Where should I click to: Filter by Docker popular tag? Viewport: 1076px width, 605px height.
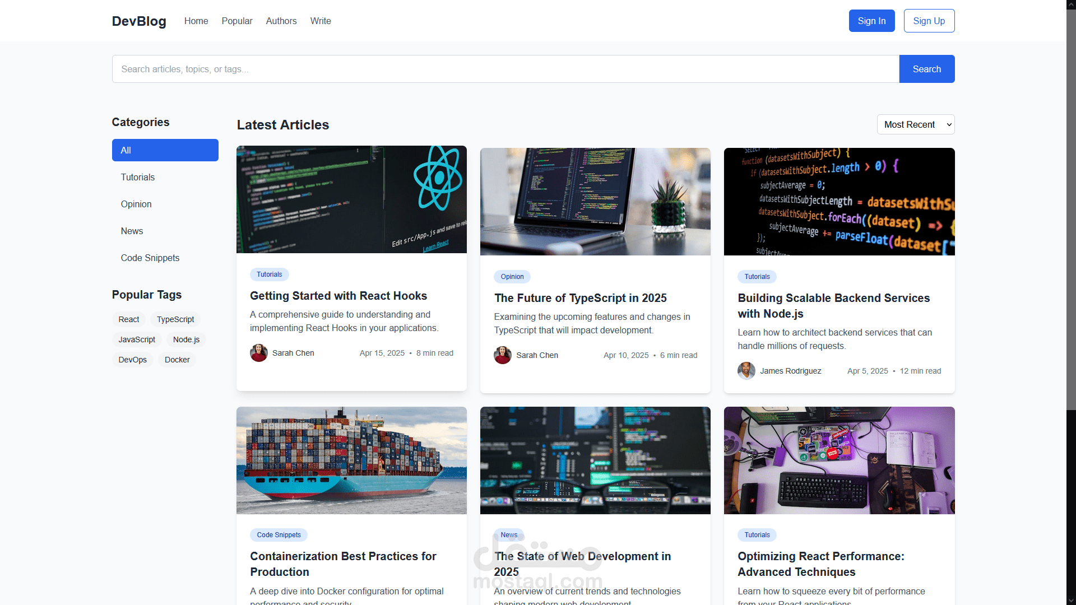coord(177,360)
